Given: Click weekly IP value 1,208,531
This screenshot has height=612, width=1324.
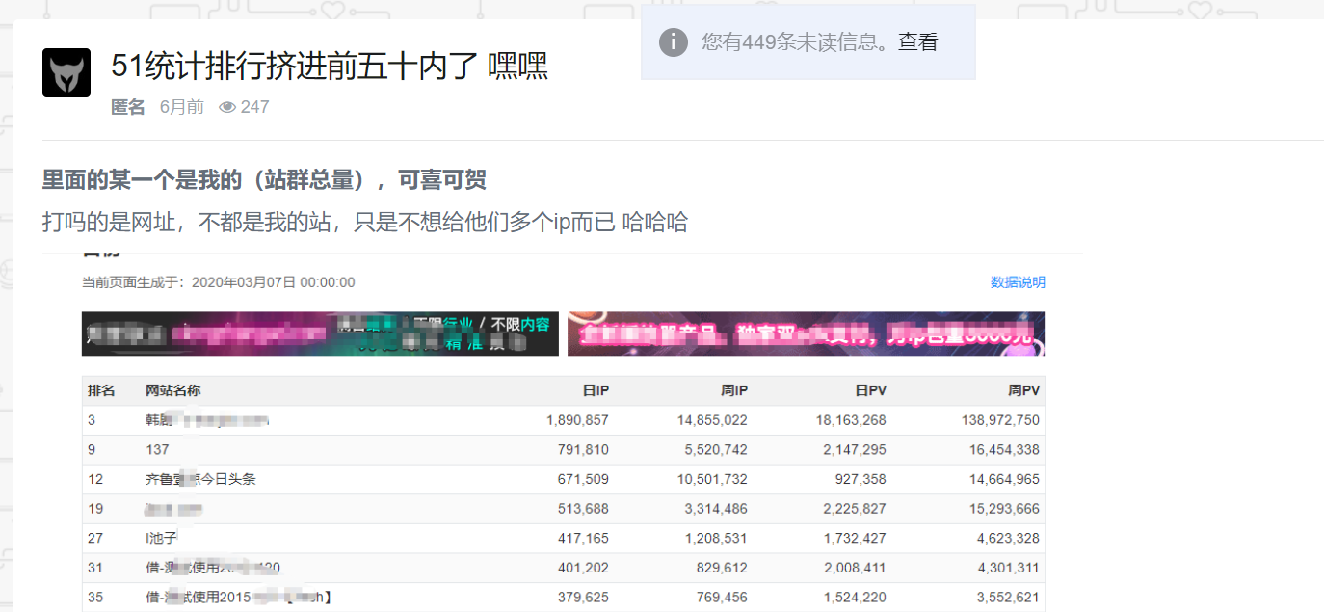Looking at the screenshot, I should [716, 538].
